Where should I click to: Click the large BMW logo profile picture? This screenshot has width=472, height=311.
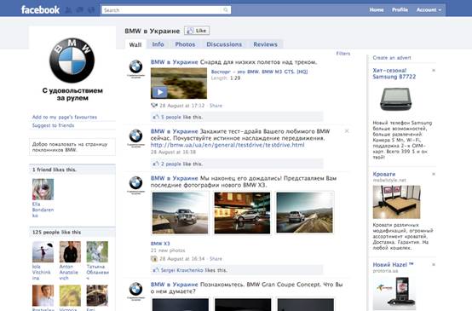point(72,60)
